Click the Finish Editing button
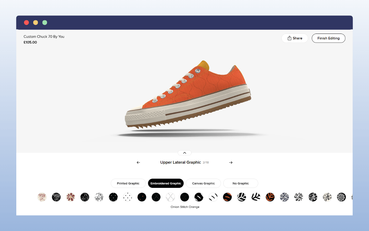This screenshot has width=369, height=231. click(328, 38)
